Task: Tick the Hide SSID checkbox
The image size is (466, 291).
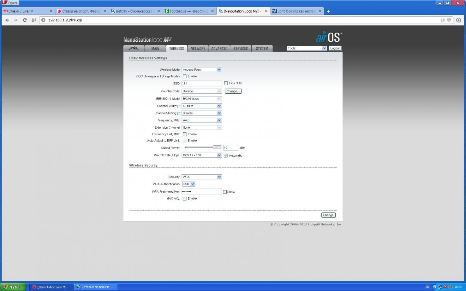Action: pyautogui.click(x=226, y=83)
